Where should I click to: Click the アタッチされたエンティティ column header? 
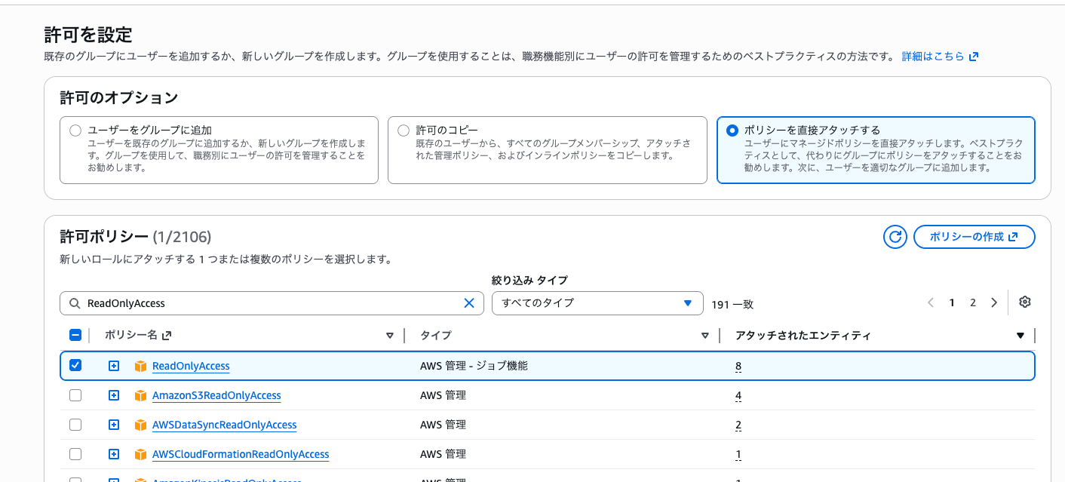(803, 336)
